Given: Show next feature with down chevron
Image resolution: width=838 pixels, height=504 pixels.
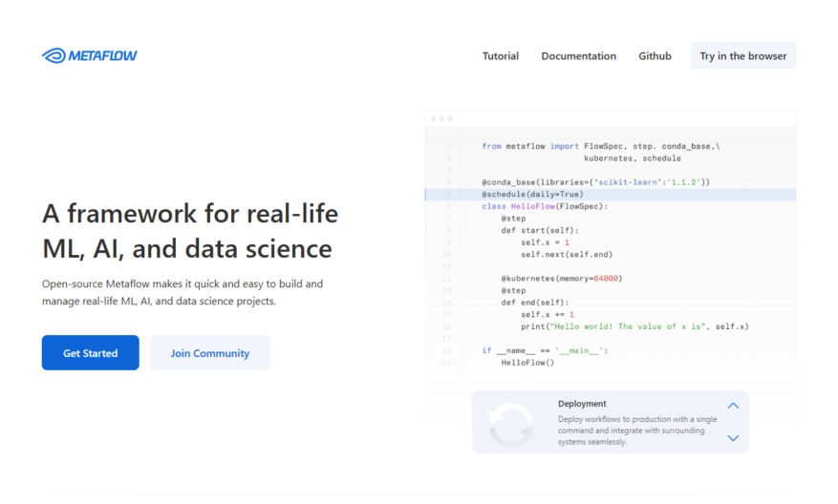Looking at the screenshot, I should [733, 438].
